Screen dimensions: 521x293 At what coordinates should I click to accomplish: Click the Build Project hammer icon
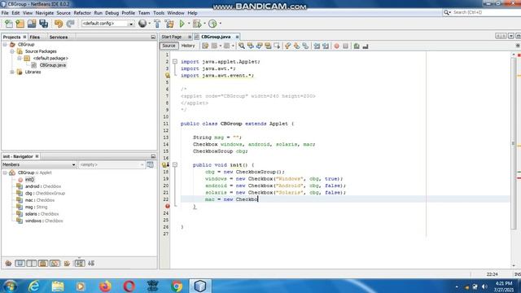[157, 24]
